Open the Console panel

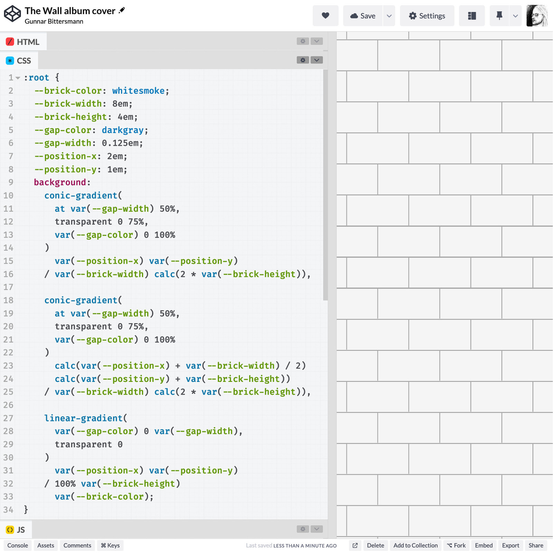(18, 545)
